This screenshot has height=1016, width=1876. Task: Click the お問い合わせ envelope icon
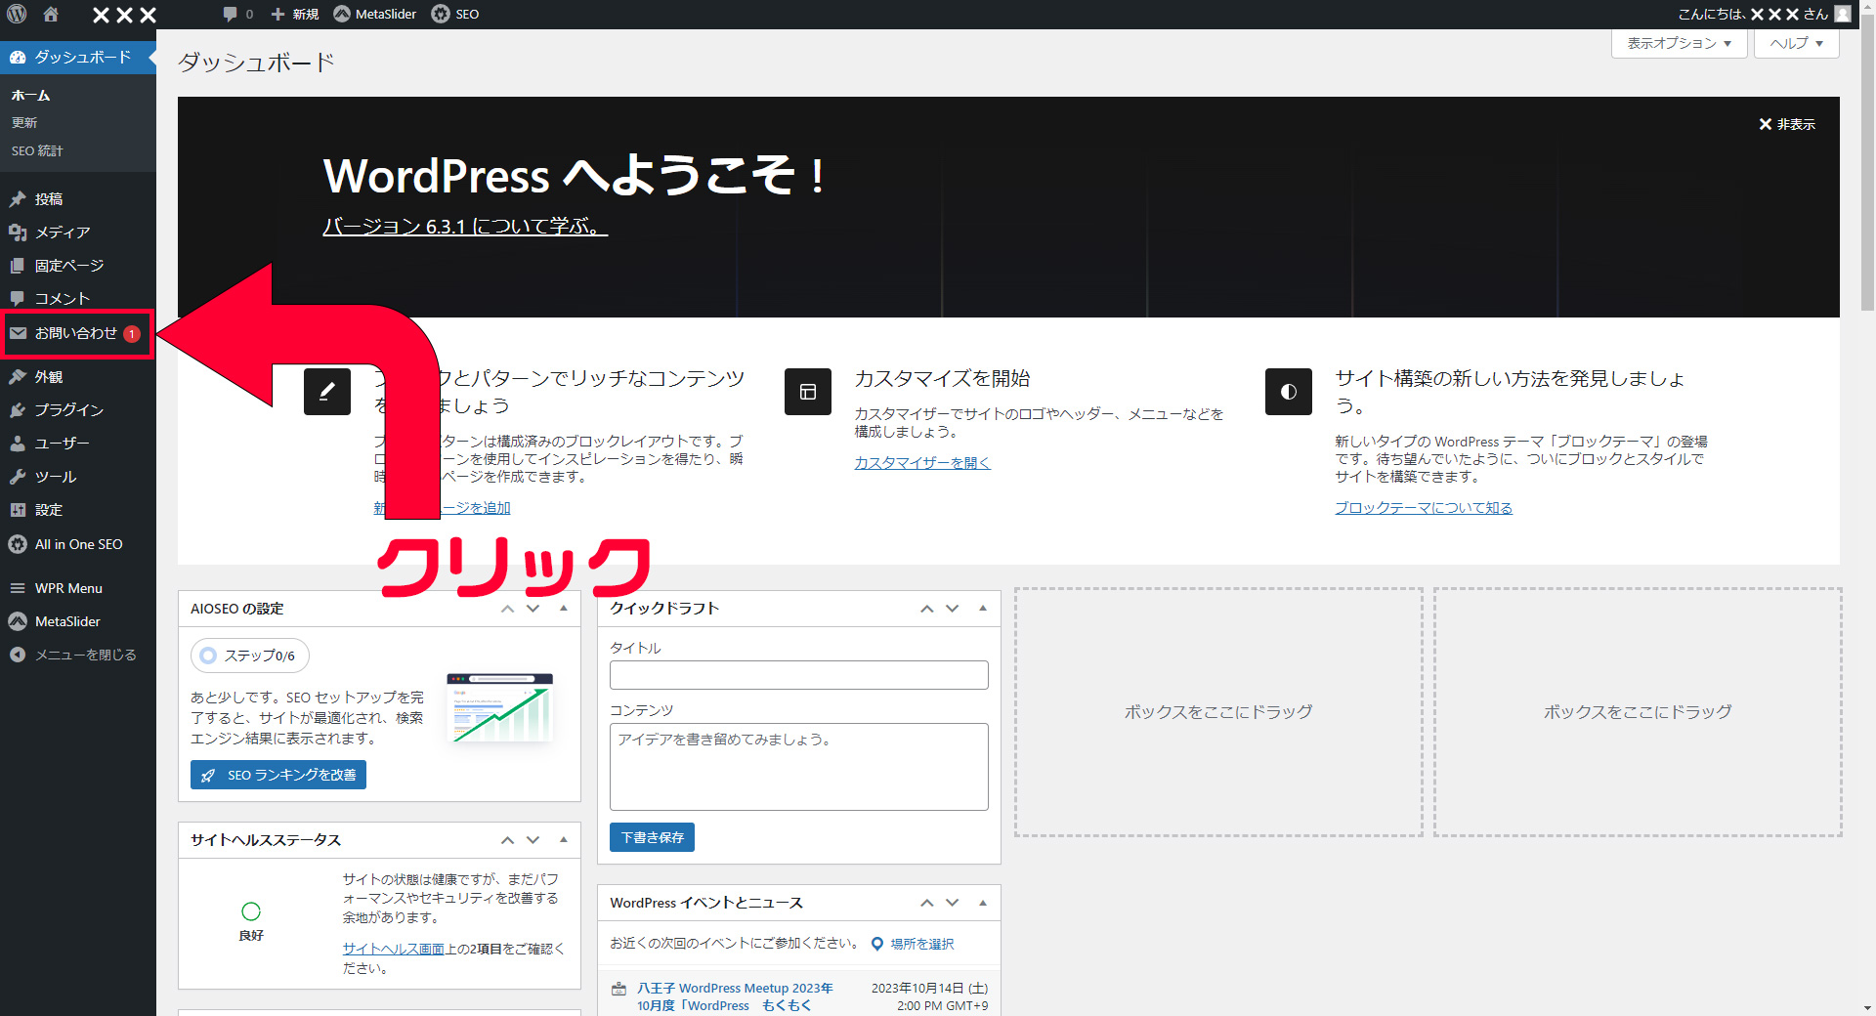click(x=18, y=333)
